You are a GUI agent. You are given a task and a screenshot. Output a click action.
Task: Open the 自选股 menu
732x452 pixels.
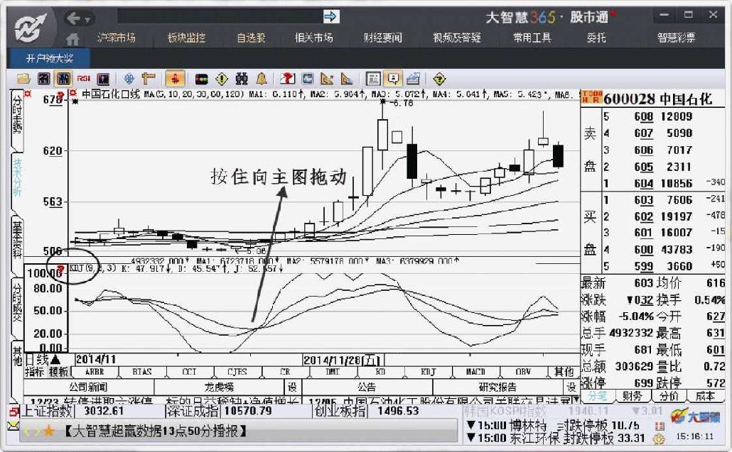point(251,38)
